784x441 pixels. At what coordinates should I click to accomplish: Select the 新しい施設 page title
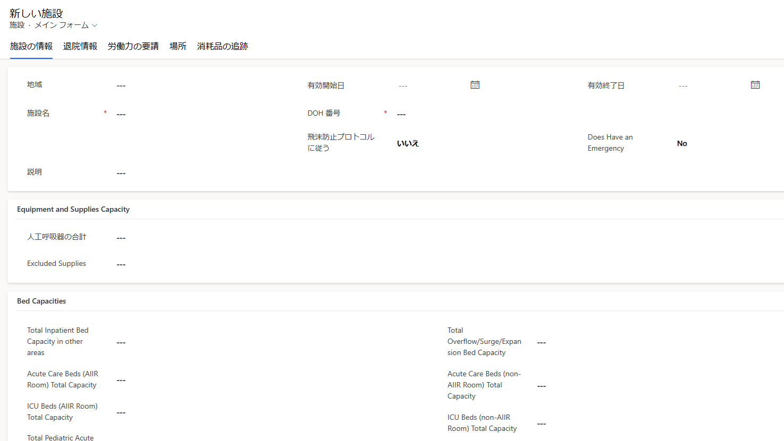pyautogui.click(x=36, y=13)
